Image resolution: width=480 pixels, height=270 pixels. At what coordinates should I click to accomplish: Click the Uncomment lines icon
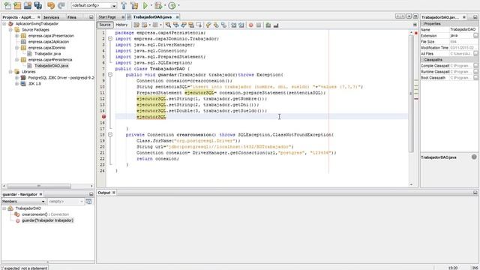pos(276,25)
